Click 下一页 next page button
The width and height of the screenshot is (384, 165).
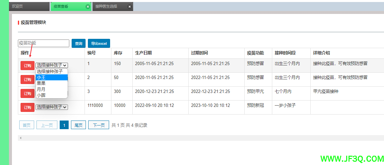pos(98,125)
